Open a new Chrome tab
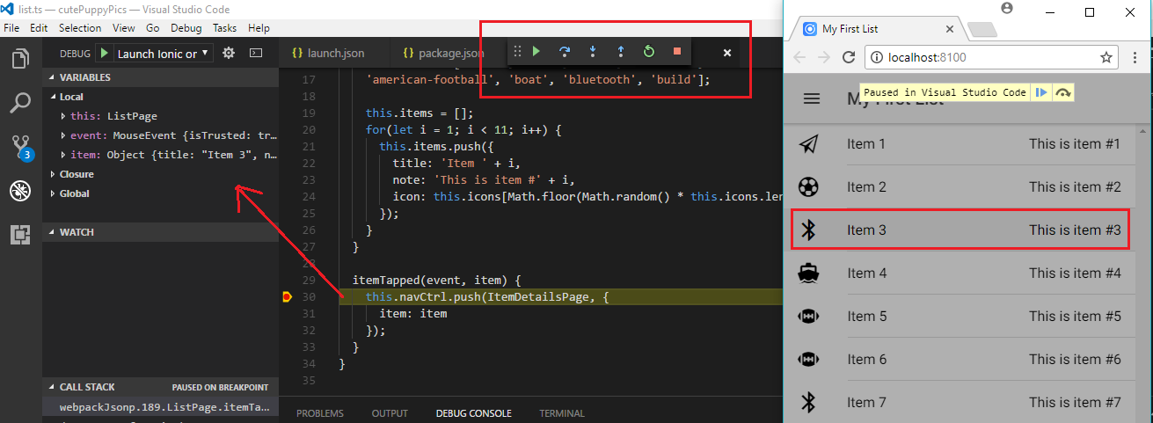1153x423 pixels. pyautogui.click(x=982, y=30)
